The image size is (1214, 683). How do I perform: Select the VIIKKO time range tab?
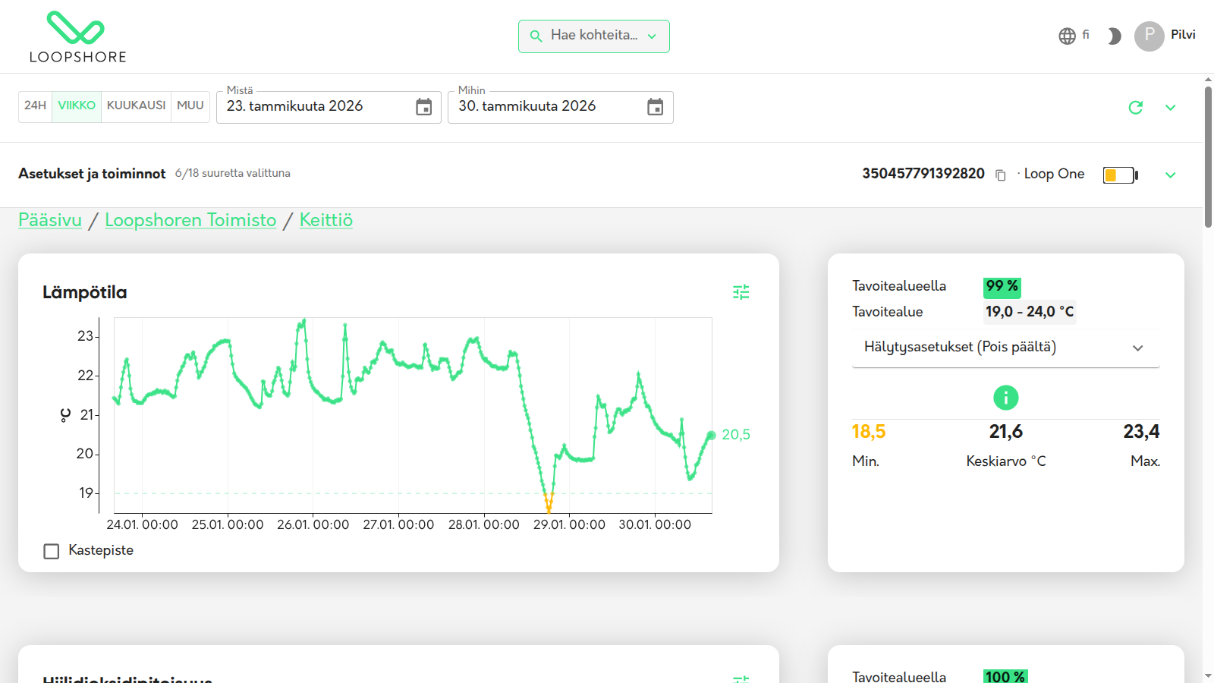[77, 105]
